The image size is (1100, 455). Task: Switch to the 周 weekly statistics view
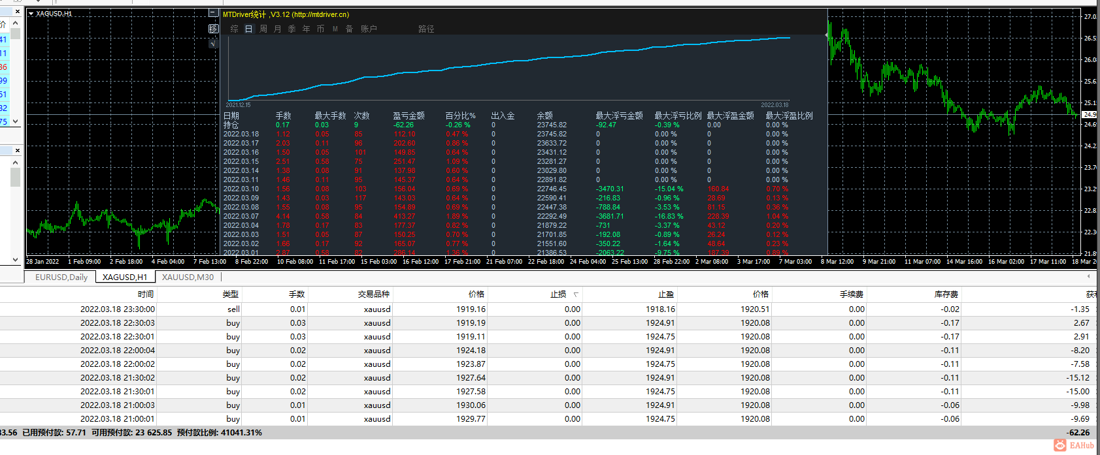coord(263,29)
